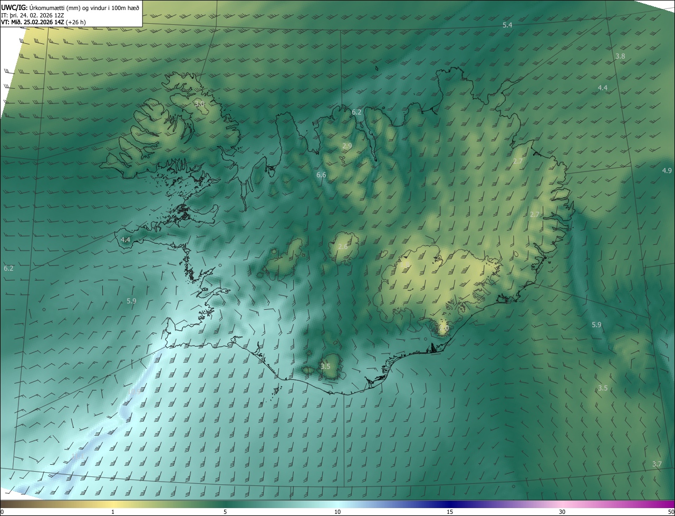Click the 4.4 value on Snæfellsnes peninsula

(126, 240)
